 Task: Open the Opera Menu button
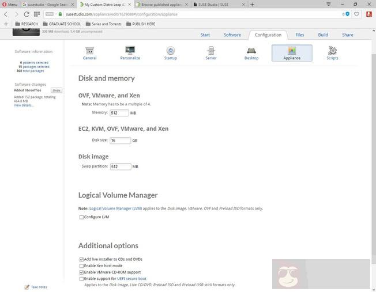point(10,4)
